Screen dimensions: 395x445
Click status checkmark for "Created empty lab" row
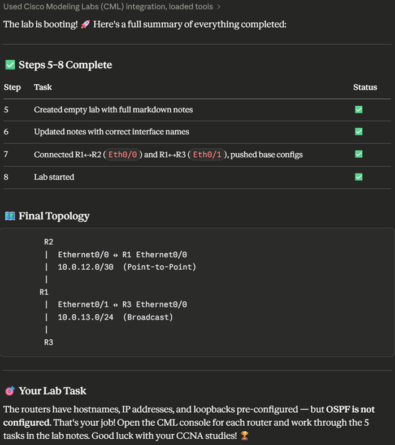[x=358, y=110]
